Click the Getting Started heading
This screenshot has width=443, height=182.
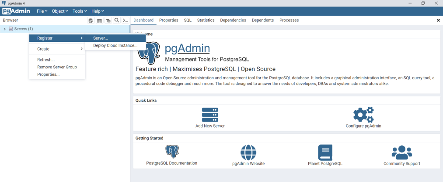coord(149,138)
